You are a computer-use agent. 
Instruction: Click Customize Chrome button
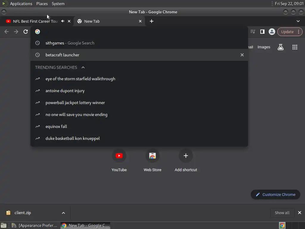(275, 194)
